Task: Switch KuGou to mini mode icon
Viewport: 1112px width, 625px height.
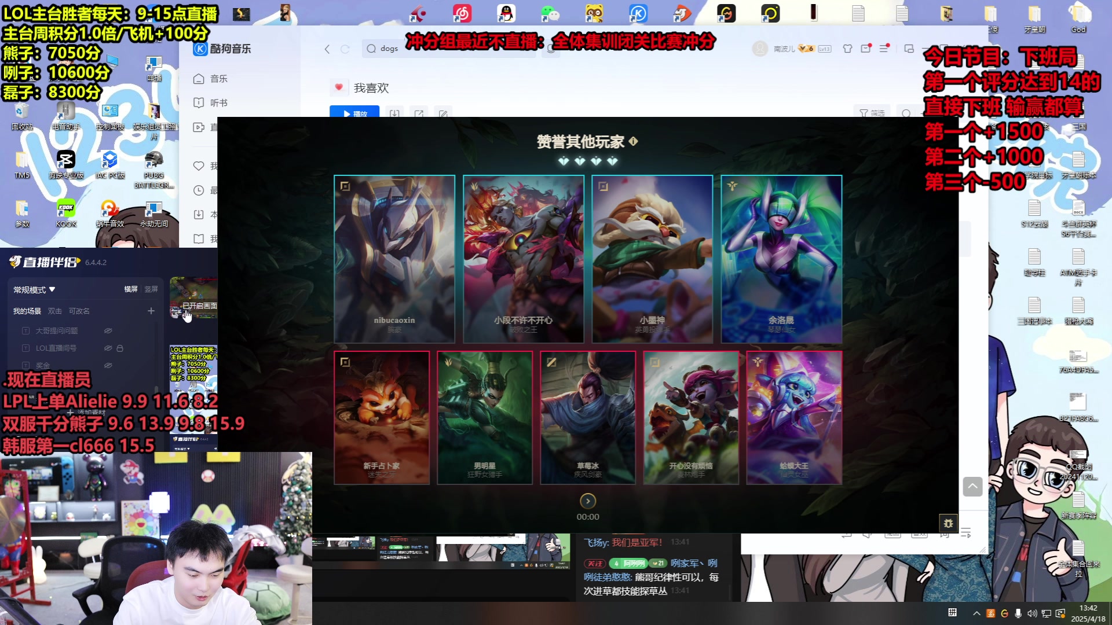Action: tap(909, 49)
